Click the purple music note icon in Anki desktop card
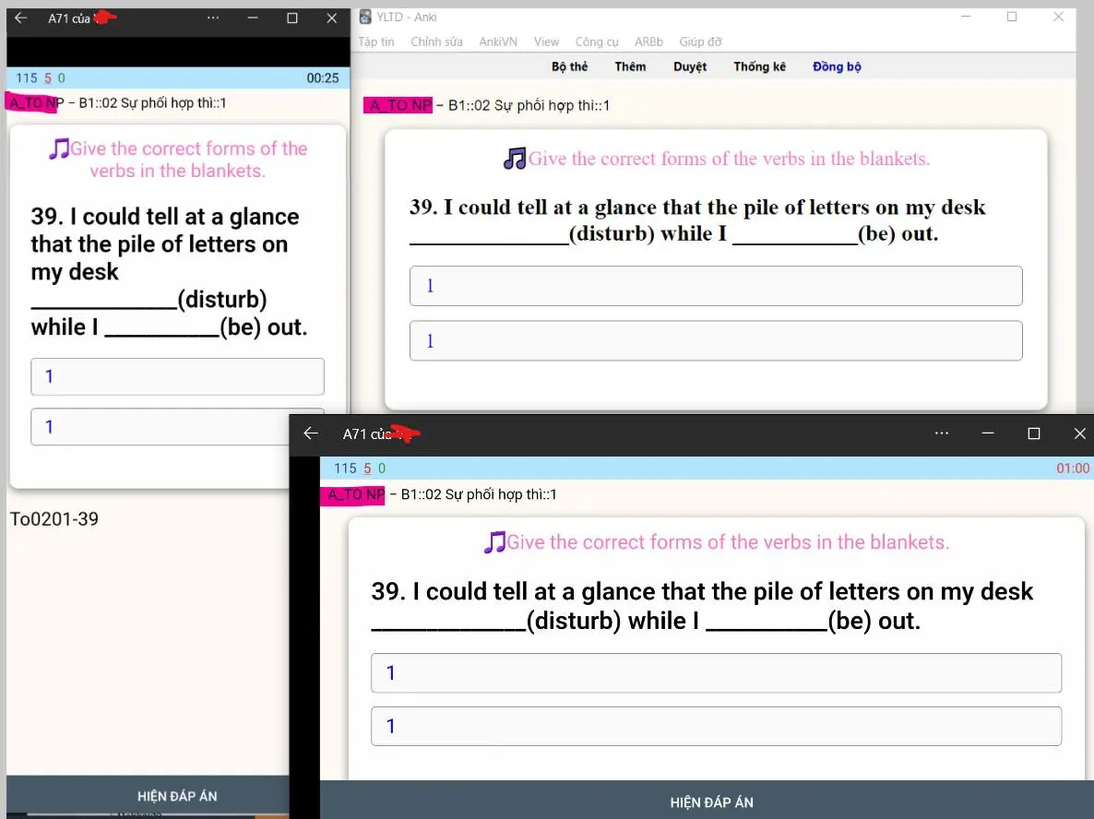Screen dimensions: 1094x819 (x=515, y=159)
